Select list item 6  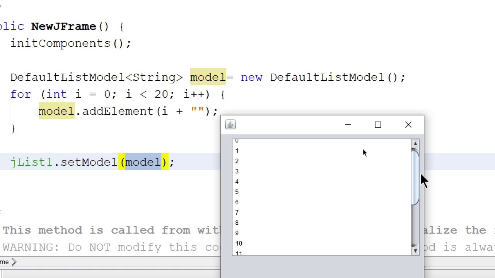click(322, 202)
